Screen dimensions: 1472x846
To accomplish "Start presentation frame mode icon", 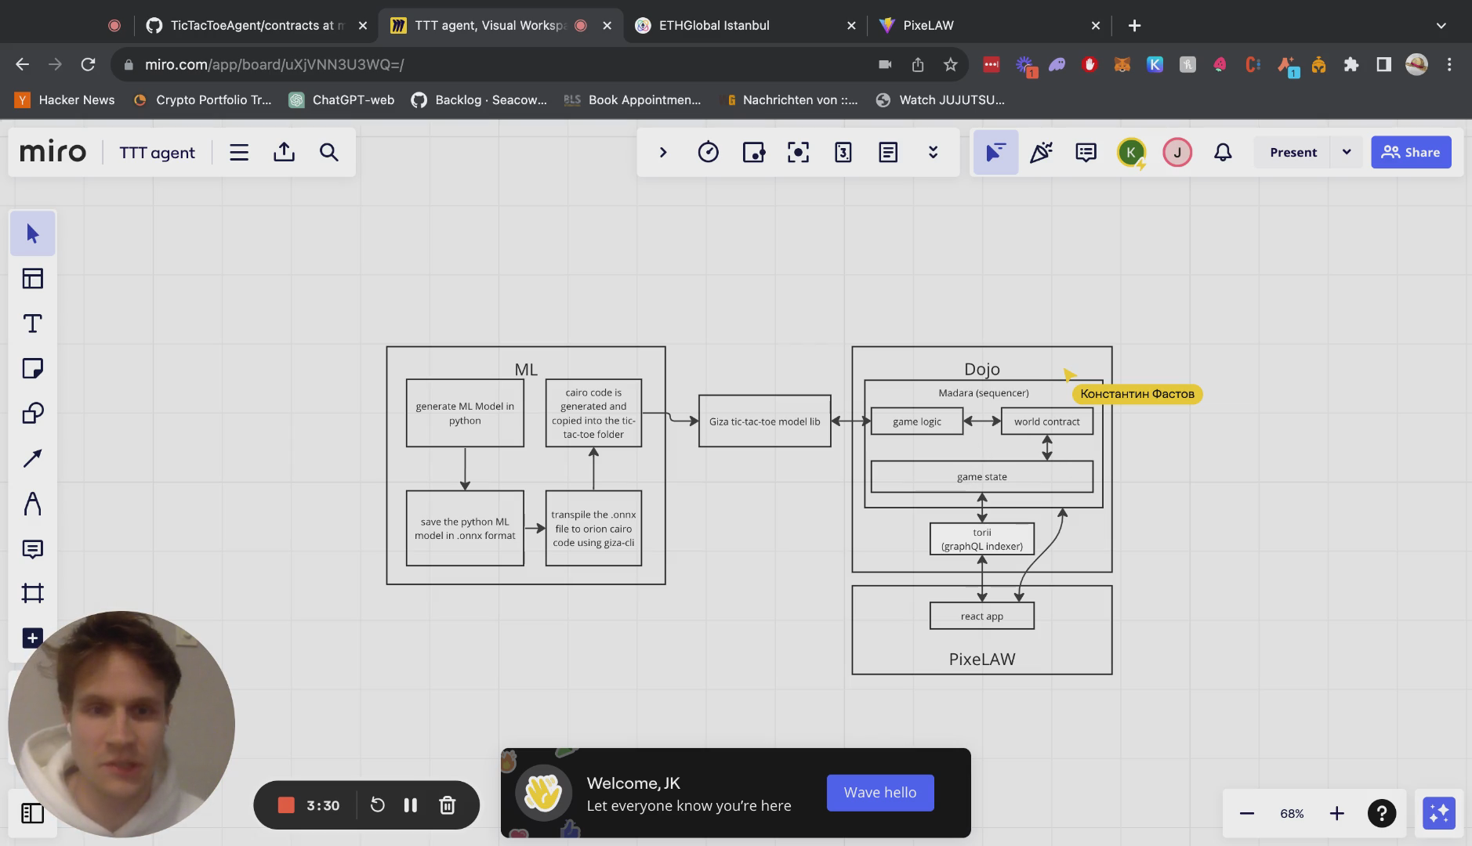I will pyautogui.click(x=798, y=152).
